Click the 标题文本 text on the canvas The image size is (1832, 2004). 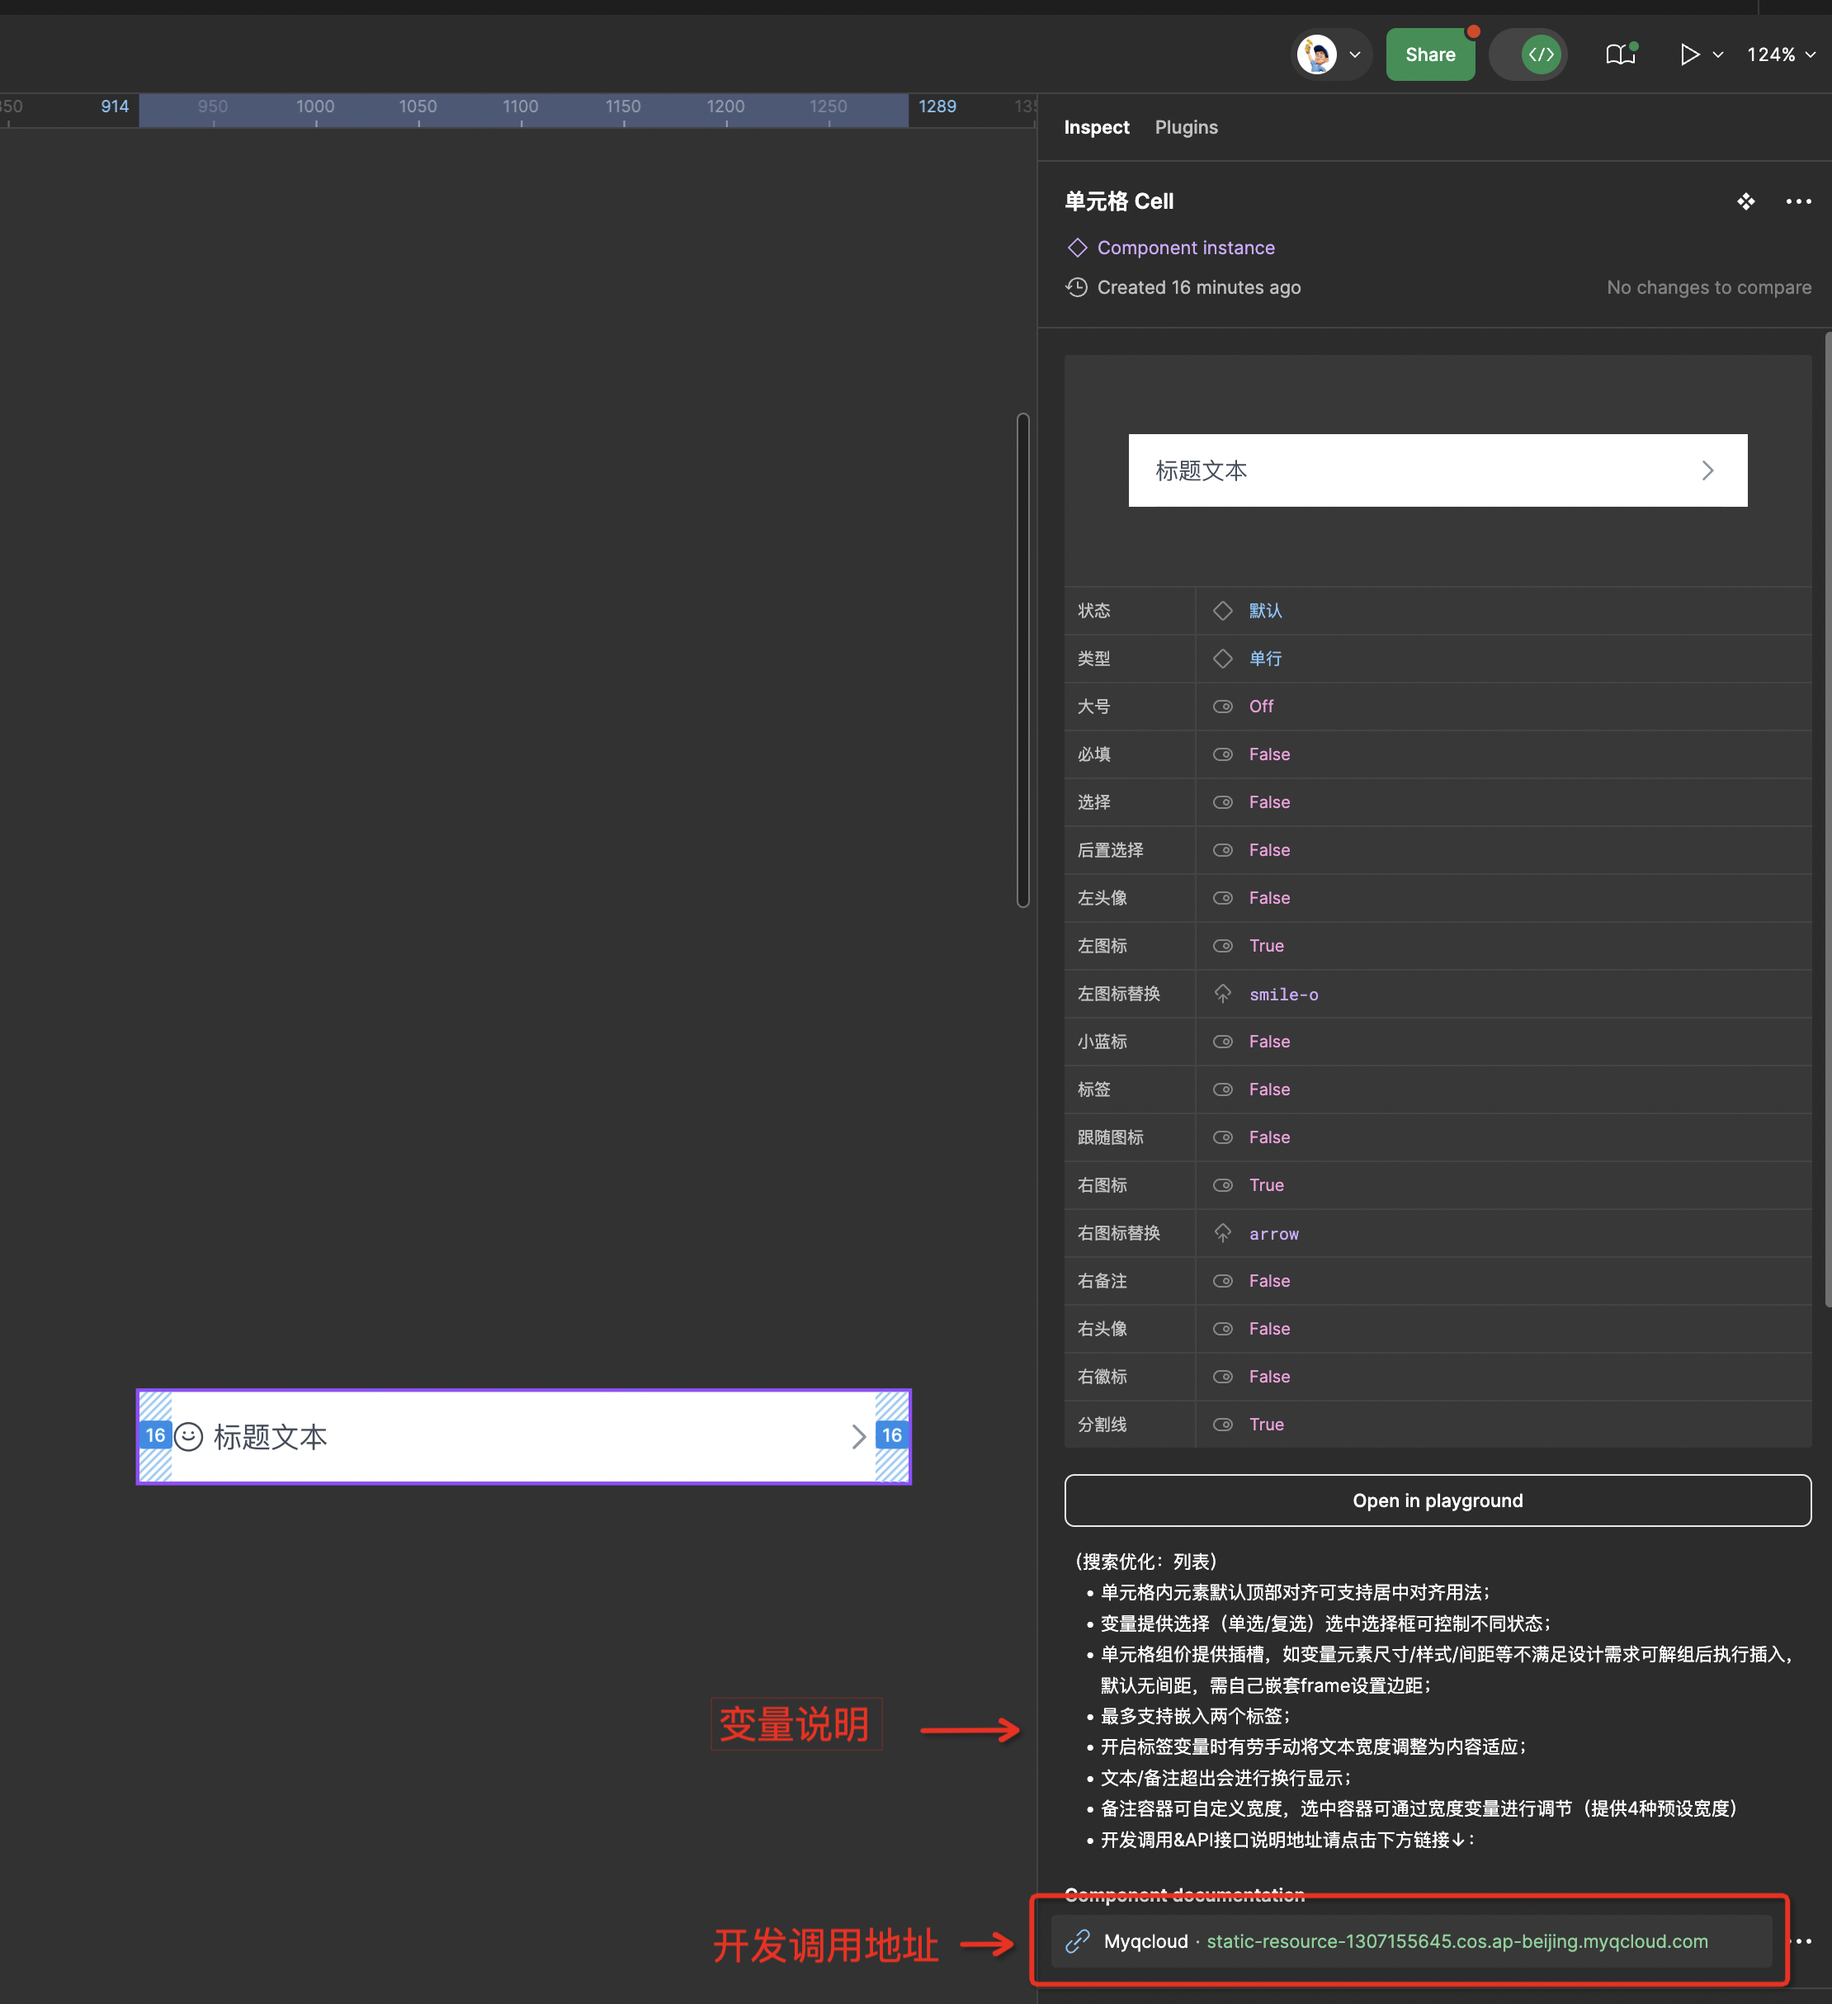point(271,1436)
